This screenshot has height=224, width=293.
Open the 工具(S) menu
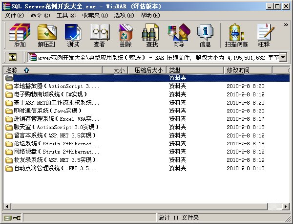point(66,15)
